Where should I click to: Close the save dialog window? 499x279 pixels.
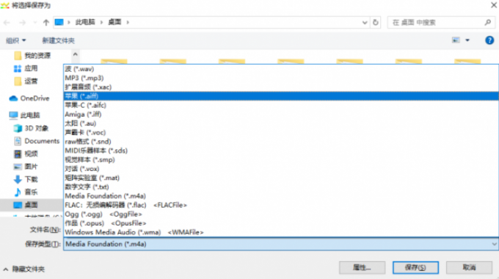[x=494, y=5]
